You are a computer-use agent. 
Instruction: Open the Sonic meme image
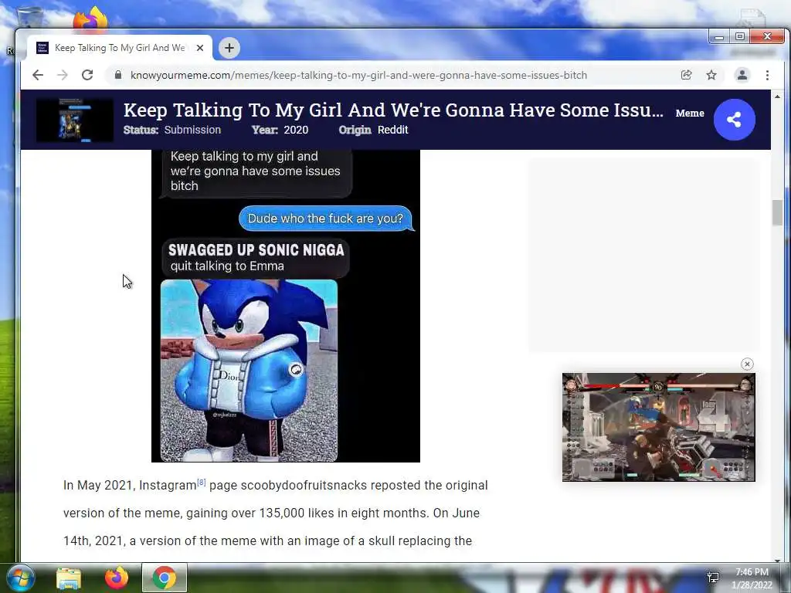[x=286, y=306]
